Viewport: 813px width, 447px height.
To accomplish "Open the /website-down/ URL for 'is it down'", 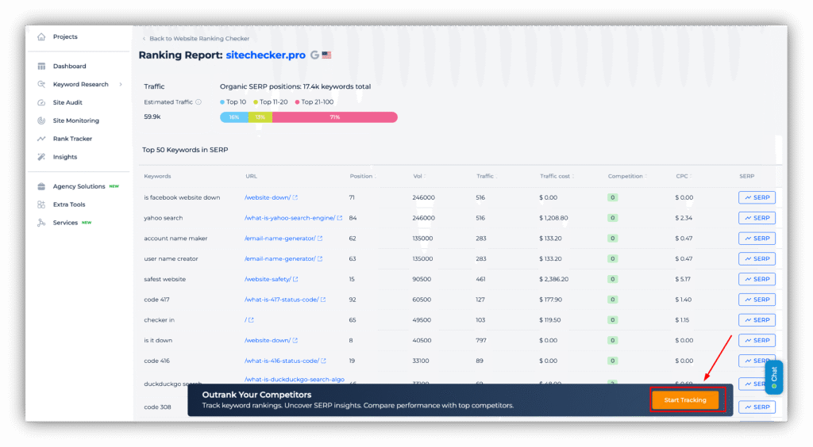I will pos(268,341).
